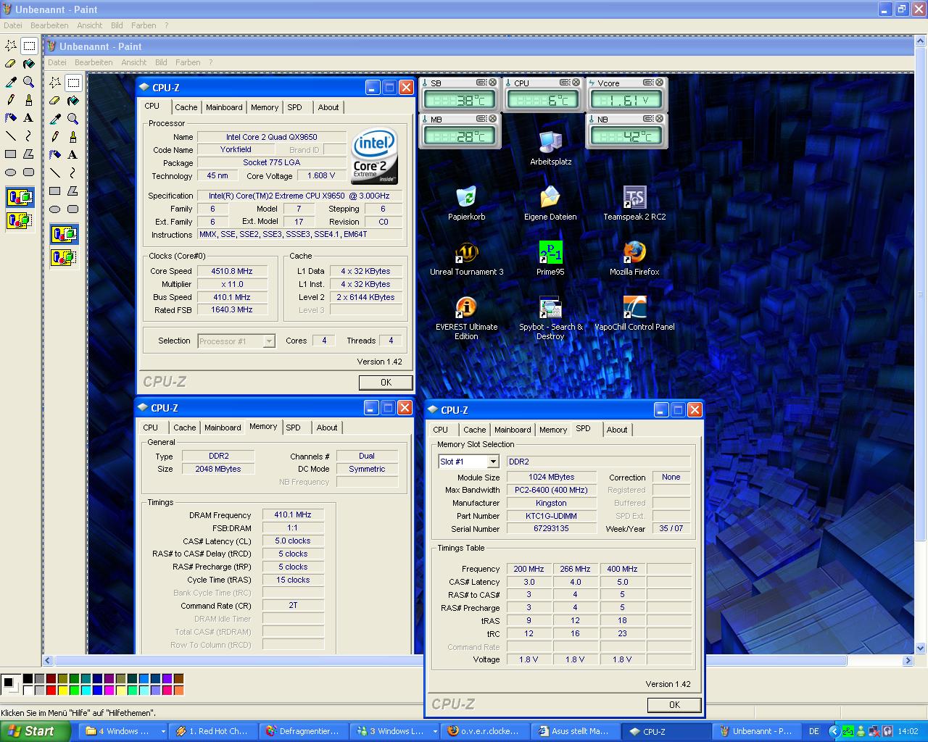Switch to 'Asus stellt Ma...' taskbar button
The image size is (928, 742).
click(576, 731)
